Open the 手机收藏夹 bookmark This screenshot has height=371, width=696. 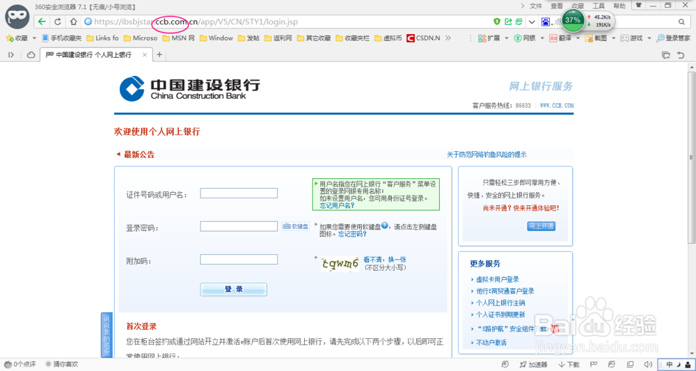point(61,38)
